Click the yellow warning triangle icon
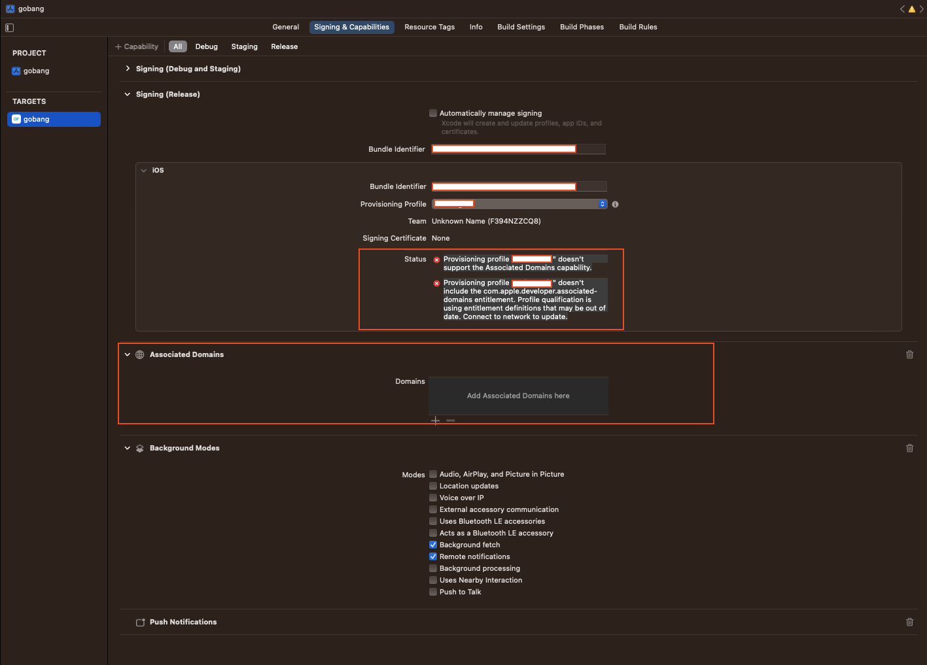 coord(912,9)
